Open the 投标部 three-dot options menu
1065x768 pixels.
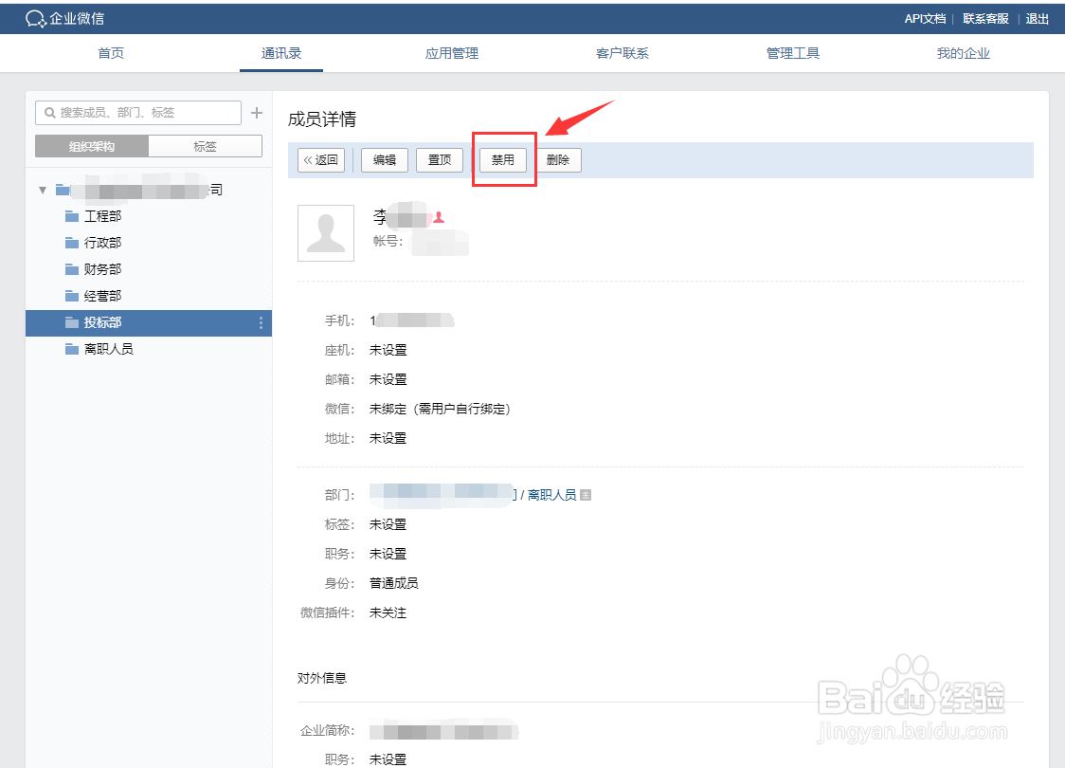[x=261, y=322]
